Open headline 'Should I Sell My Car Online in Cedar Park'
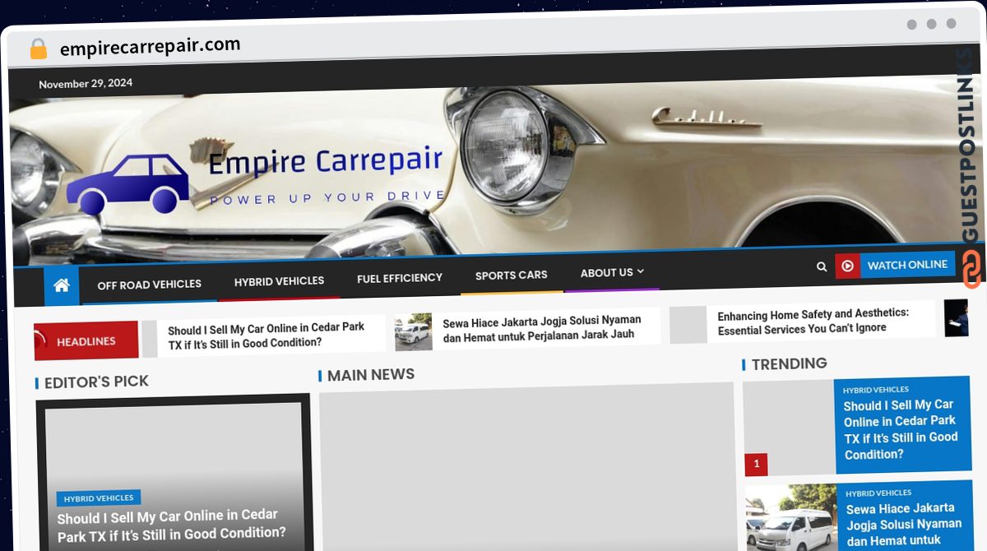This screenshot has width=987, height=551. point(266,335)
